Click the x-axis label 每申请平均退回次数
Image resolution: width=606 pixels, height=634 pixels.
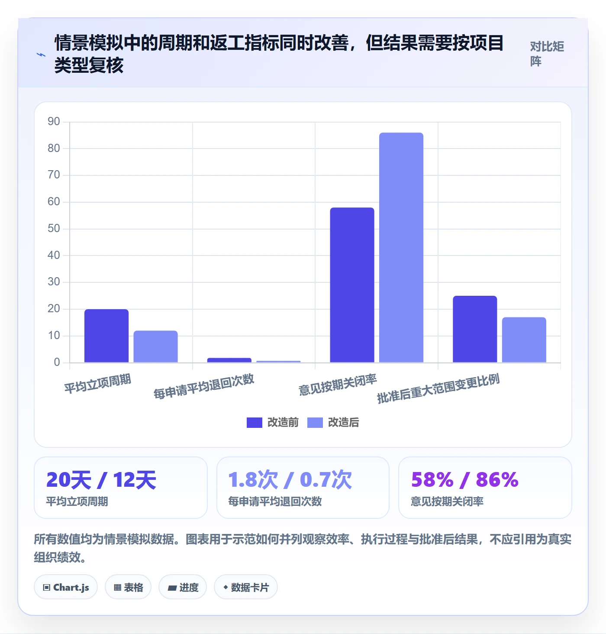204,386
